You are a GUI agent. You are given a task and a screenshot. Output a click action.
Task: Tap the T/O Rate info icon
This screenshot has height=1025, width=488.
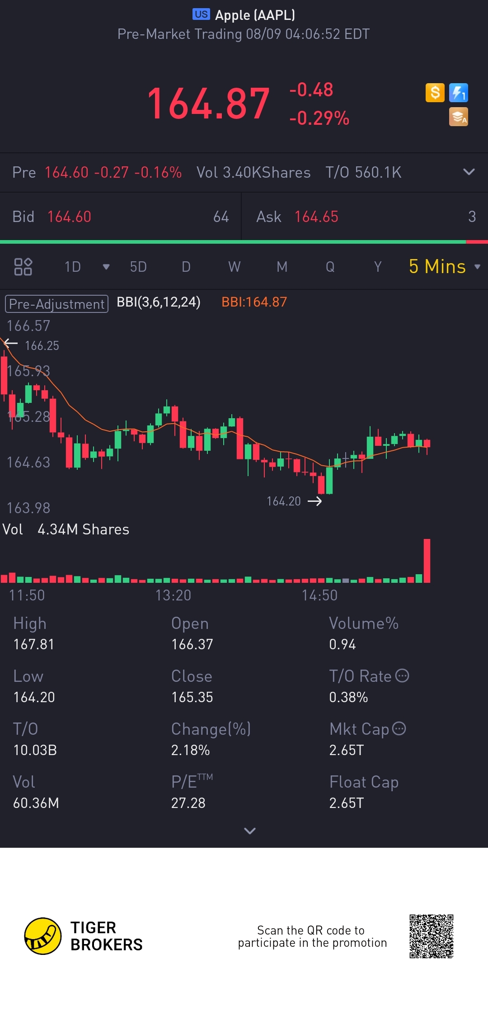pyautogui.click(x=402, y=675)
